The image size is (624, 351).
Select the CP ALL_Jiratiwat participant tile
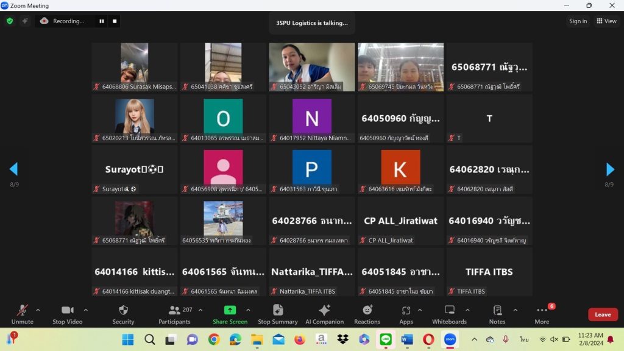[x=400, y=221]
